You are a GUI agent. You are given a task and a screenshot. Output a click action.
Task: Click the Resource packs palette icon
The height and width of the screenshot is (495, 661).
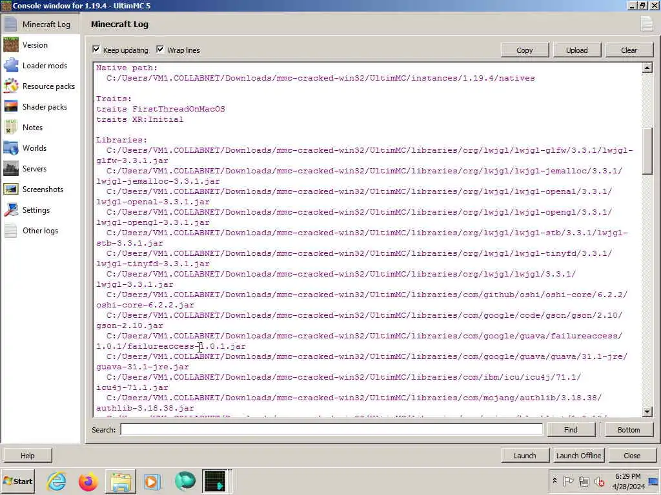[x=10, y=86]
